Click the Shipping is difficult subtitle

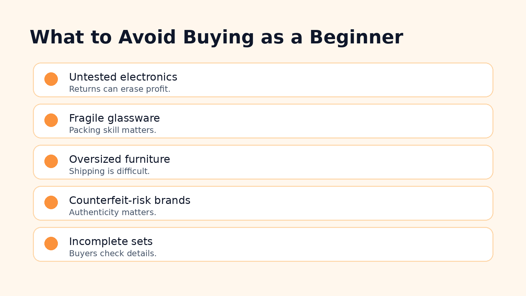tap(109, 171)
